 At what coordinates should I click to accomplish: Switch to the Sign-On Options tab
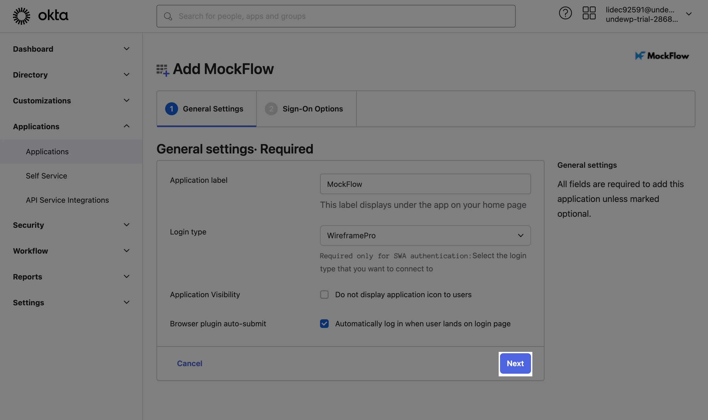coord(306,109)
